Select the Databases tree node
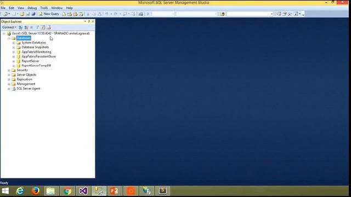Image resolution: width=351 pixels, height=197 pixels. pyautogui.click(x=24, y=38)
